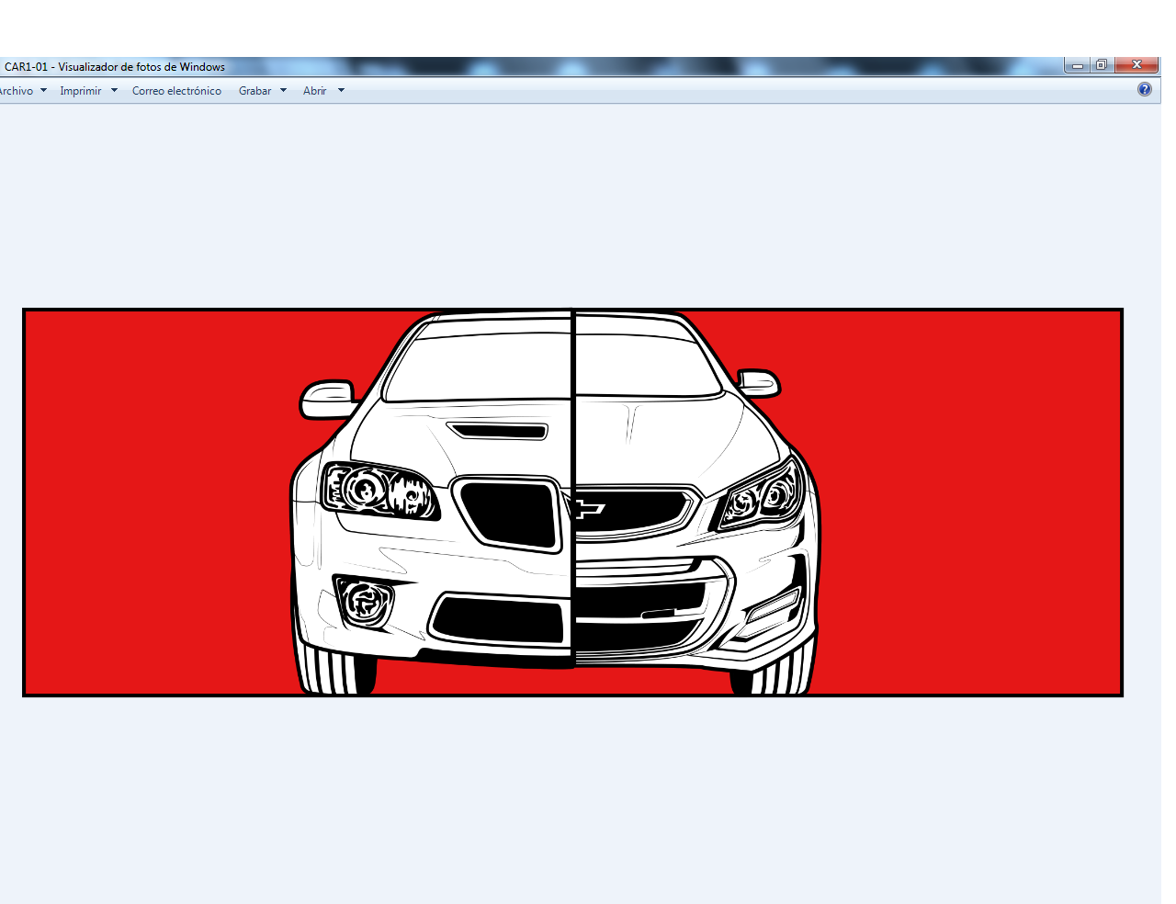Expand the Archivo dropdown arrow
The image size is (1176, 904).
tap(43, 90)
